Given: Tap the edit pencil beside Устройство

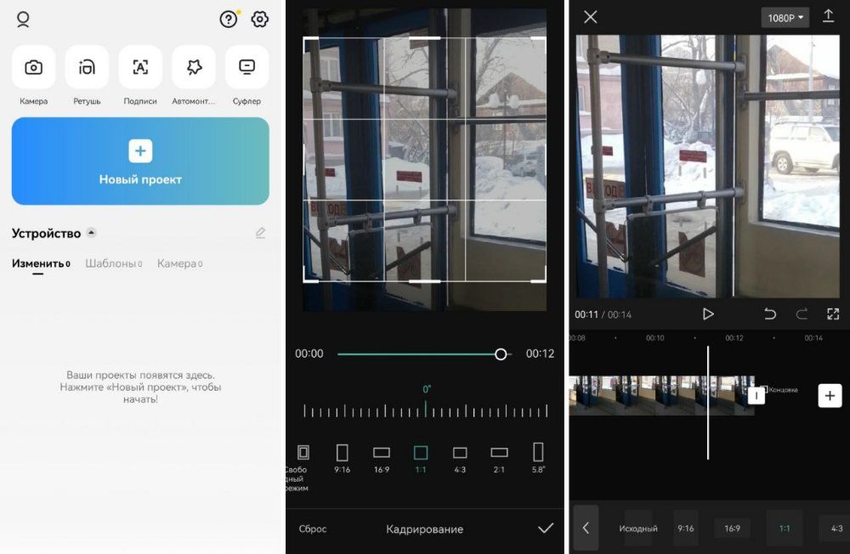Looking at the screenshot, I should click(260, 233).
